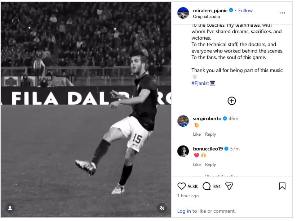Open more options ellipsis menu
The width and height of the screenshot is (297, 221).
(282, 13)
